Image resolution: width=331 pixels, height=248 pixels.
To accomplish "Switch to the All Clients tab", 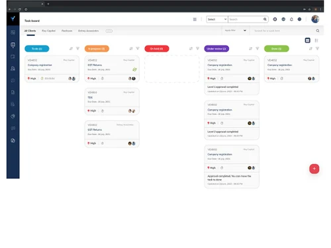I will (30, 31).
